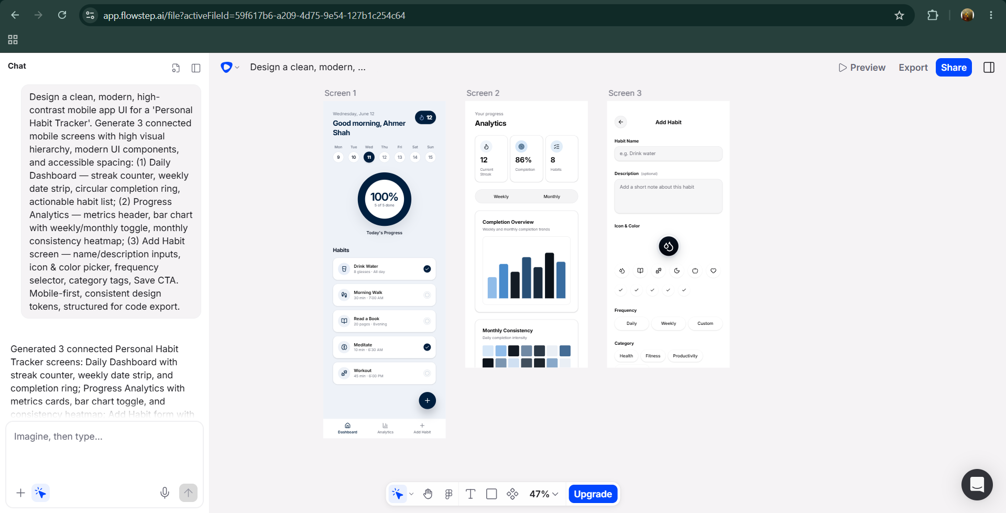Image resolution: width=1006 pixels, height=513 pixels.
Task: Click the Upgrade button
Action: point(593,494)
